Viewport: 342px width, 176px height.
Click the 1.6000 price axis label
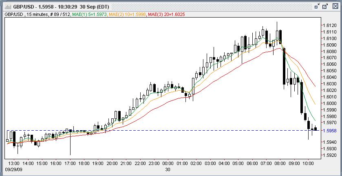(330, 103)
